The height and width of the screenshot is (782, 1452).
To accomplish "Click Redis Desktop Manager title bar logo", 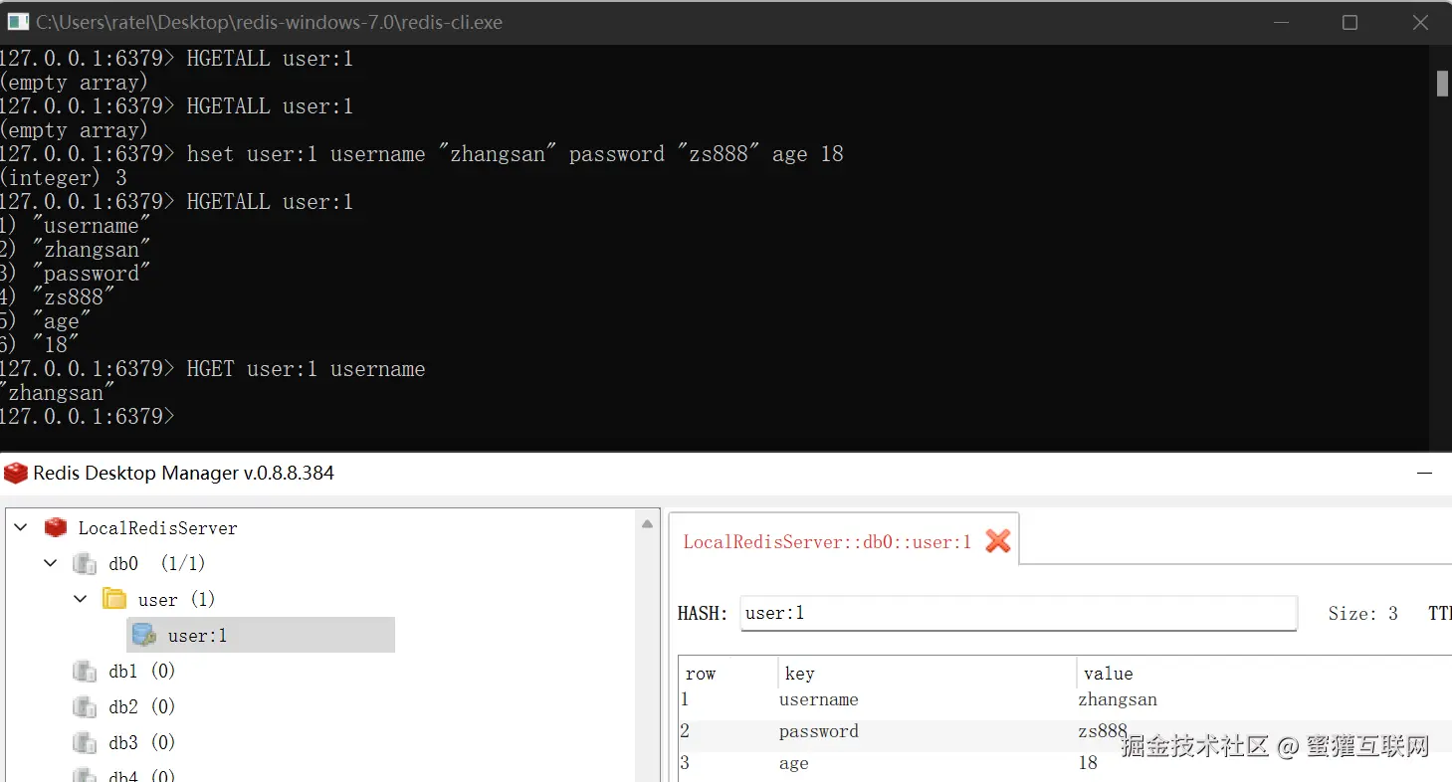I will (15, 474).
